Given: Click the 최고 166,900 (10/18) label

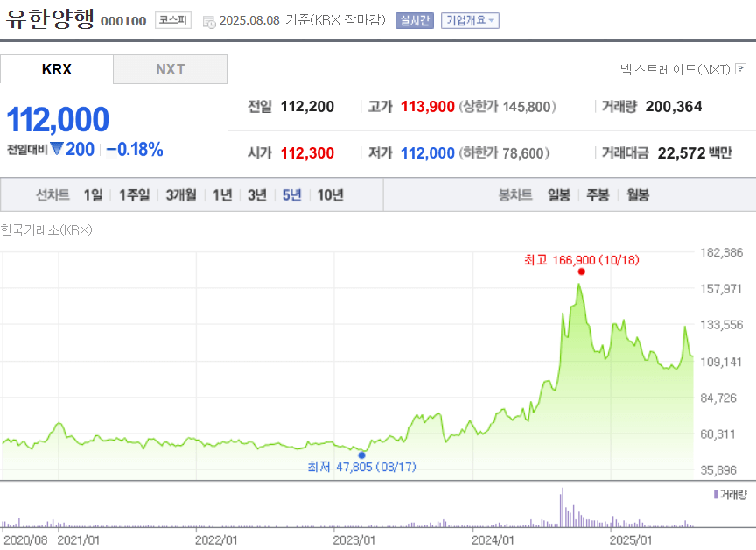Looking at the screenshot, I should click(582, 260).
